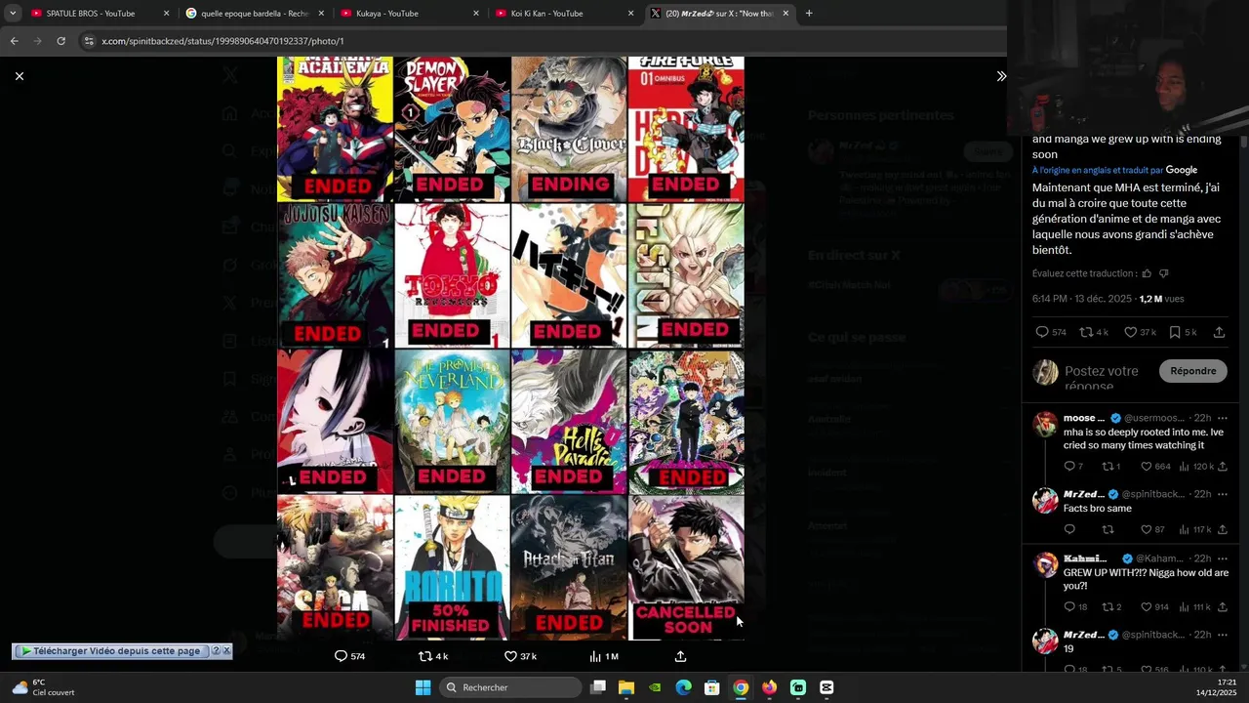
Task: Like Kahmi's reply with 914 likes
Action: pos(1147,607)
